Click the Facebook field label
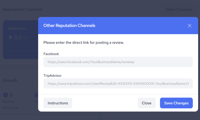Image resolution: width=200 pixels, height=120 pixels. tap(51, 54)
